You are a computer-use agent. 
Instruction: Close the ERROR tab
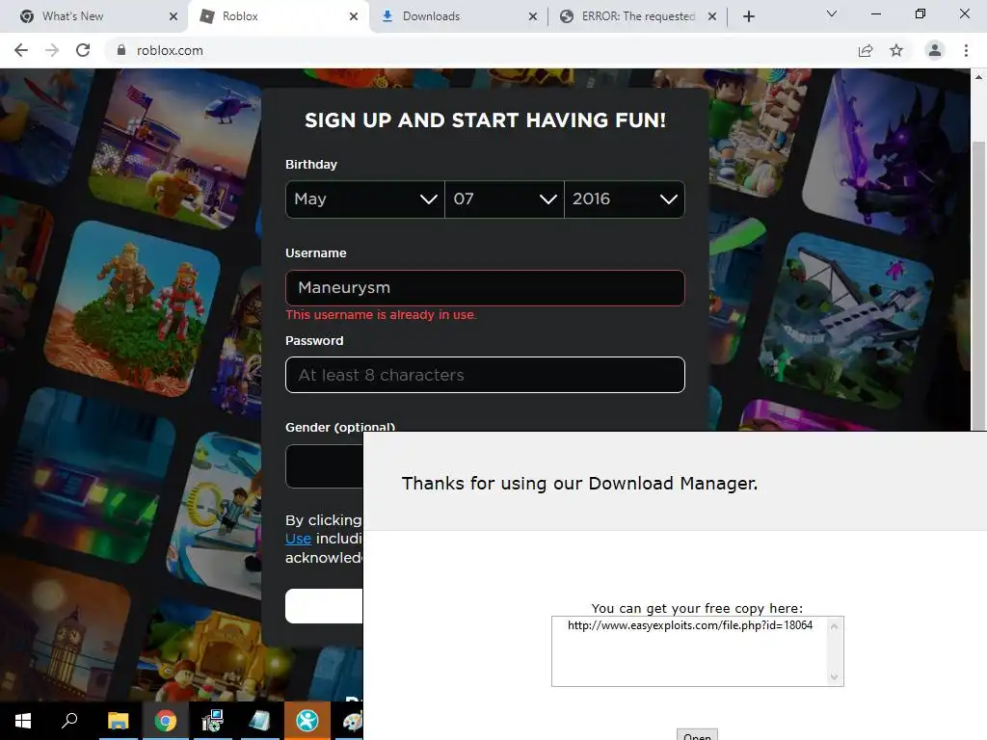pyautogui.click(x=712, y=16)
